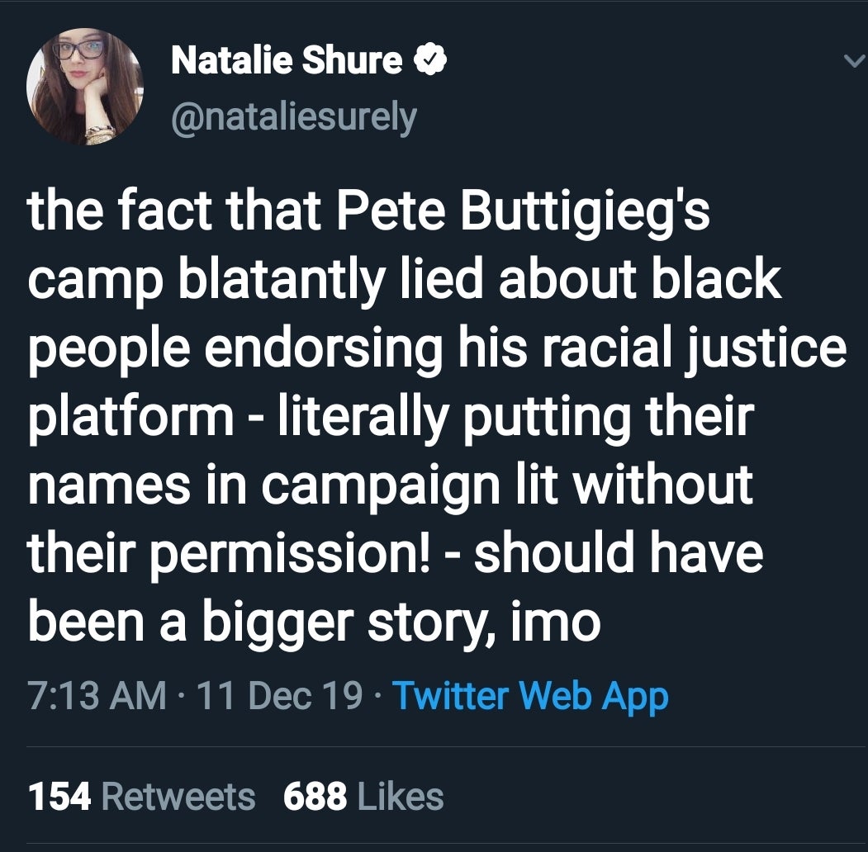The width and height of the screenshot is (868, 852).
Task: Open the Twitter Web App source link
Action: coord(529,696)
